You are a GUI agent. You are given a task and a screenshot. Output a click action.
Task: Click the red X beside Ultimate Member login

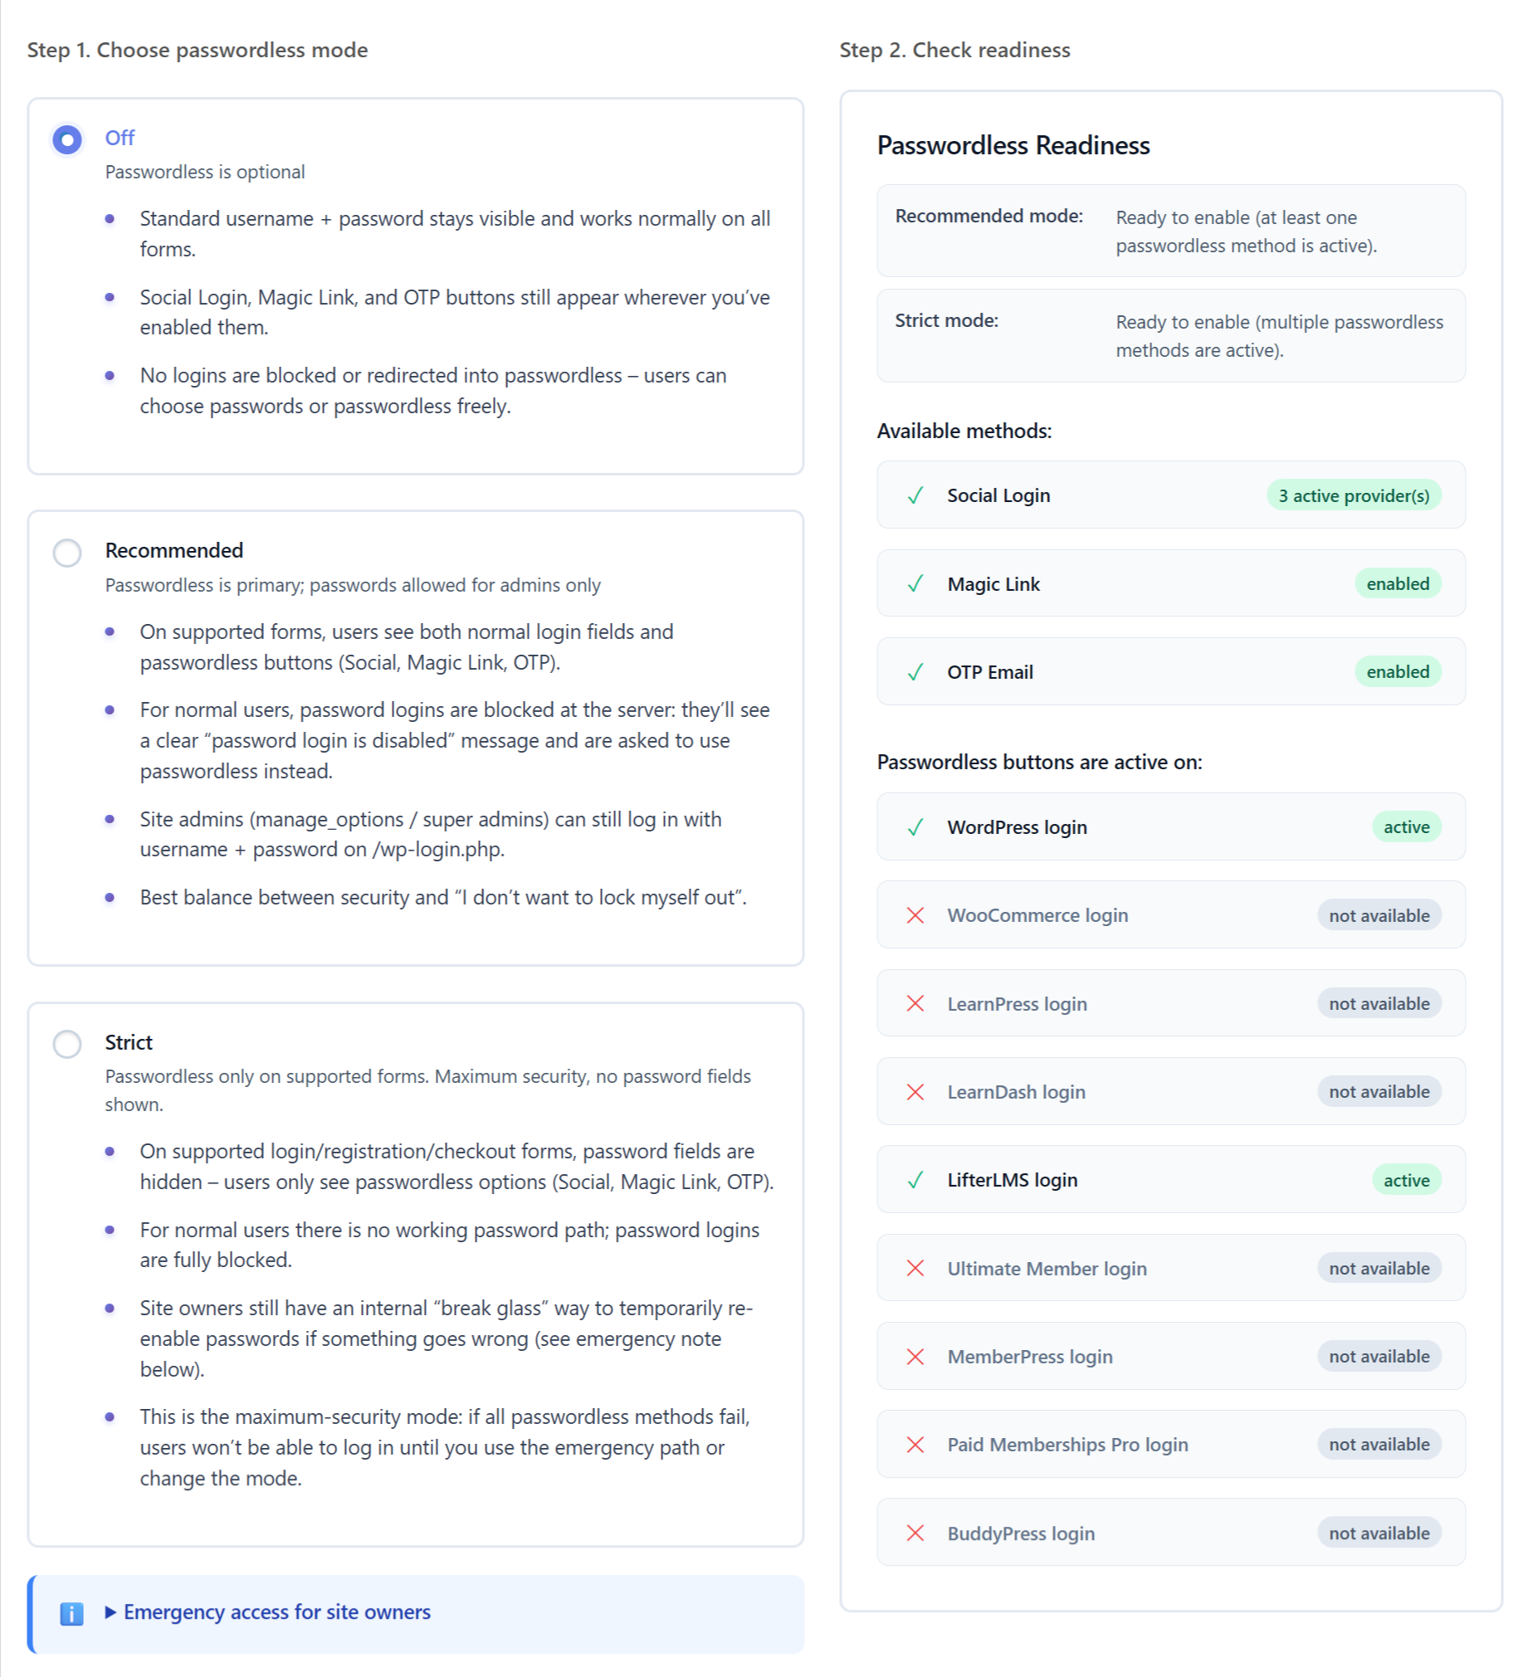tap(915, 1269)
